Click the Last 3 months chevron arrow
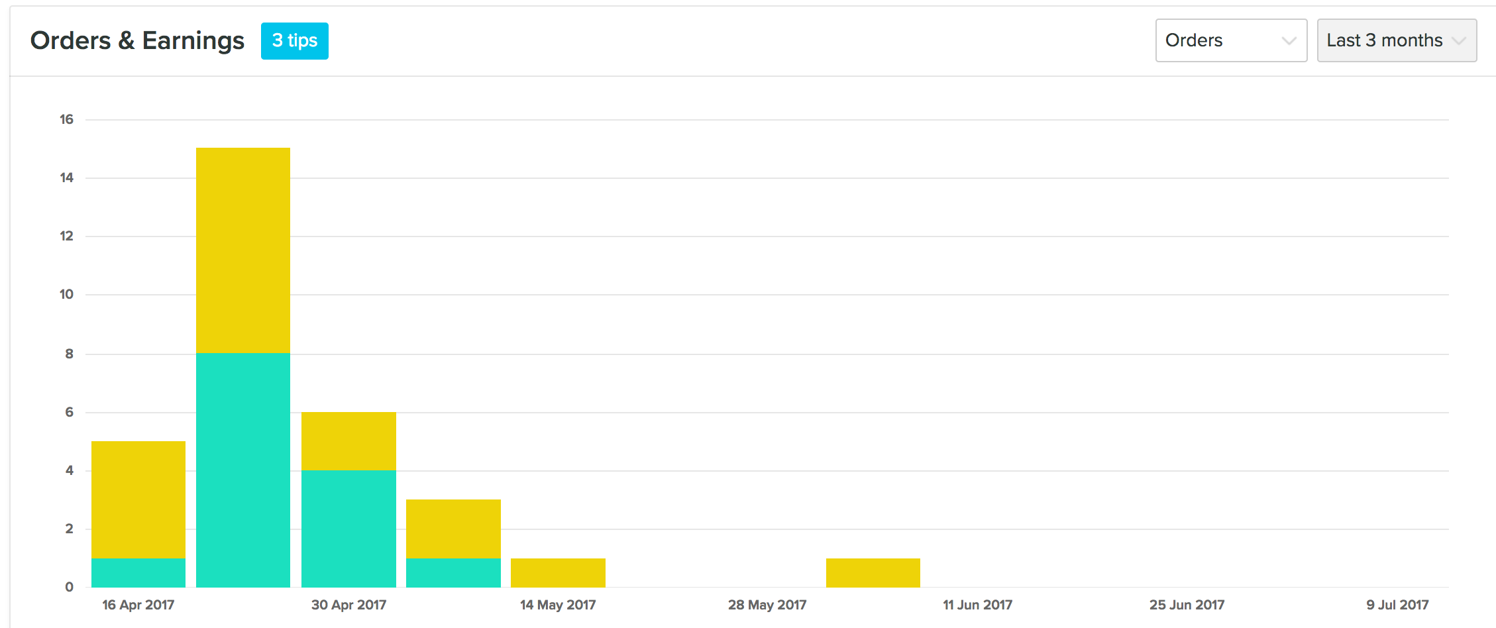1496x628 pixels. 1458,41
